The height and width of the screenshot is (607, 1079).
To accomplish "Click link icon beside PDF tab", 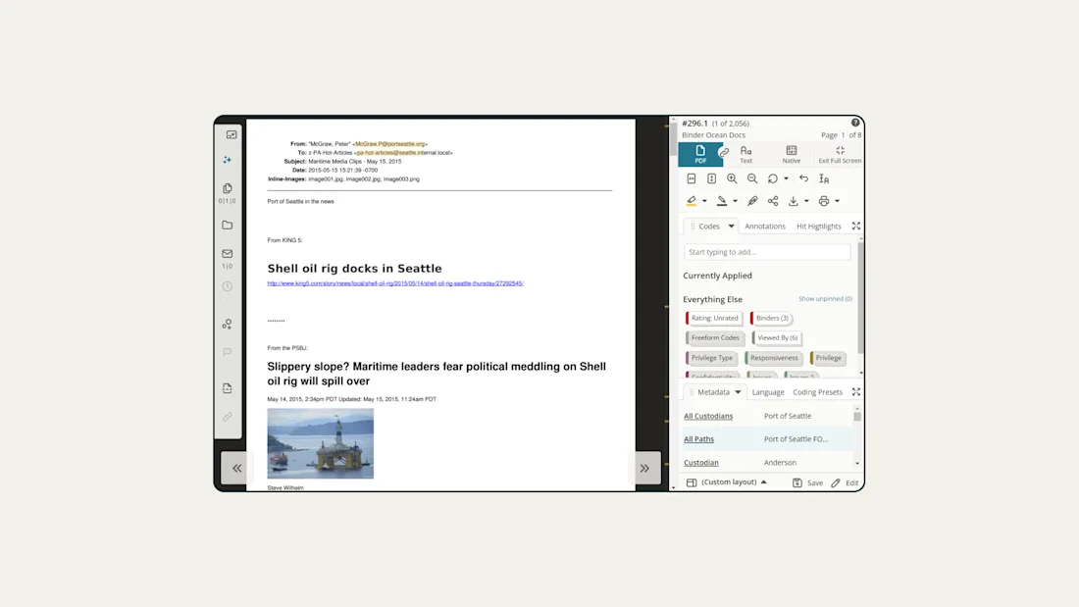I will point(723,153).
